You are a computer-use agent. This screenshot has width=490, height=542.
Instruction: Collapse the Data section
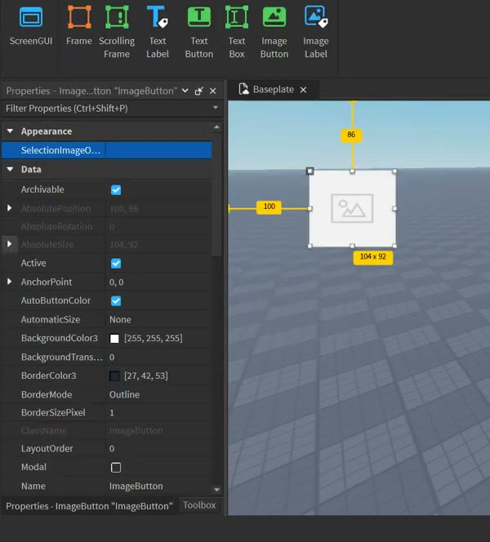pos(10,169)
